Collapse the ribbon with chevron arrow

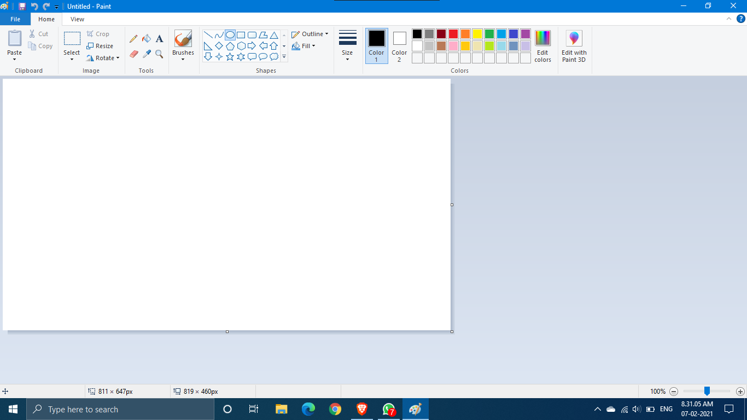coord(728,19)
